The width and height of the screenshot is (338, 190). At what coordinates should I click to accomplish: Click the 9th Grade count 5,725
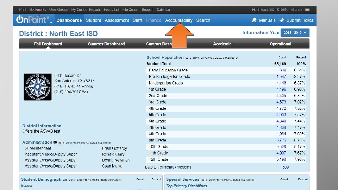point(281,140)
